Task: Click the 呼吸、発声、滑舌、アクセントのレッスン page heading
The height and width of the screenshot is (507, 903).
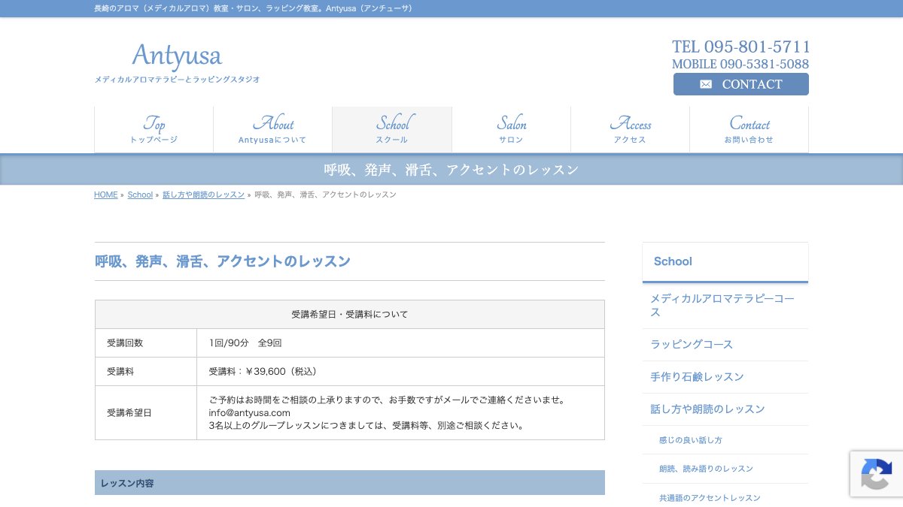Action: [x=223, y=262]
